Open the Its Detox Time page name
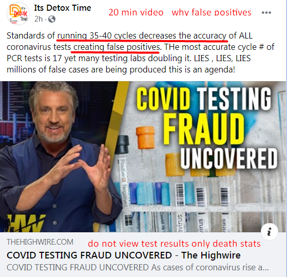287x277 pixels. (x=63, y=8)
